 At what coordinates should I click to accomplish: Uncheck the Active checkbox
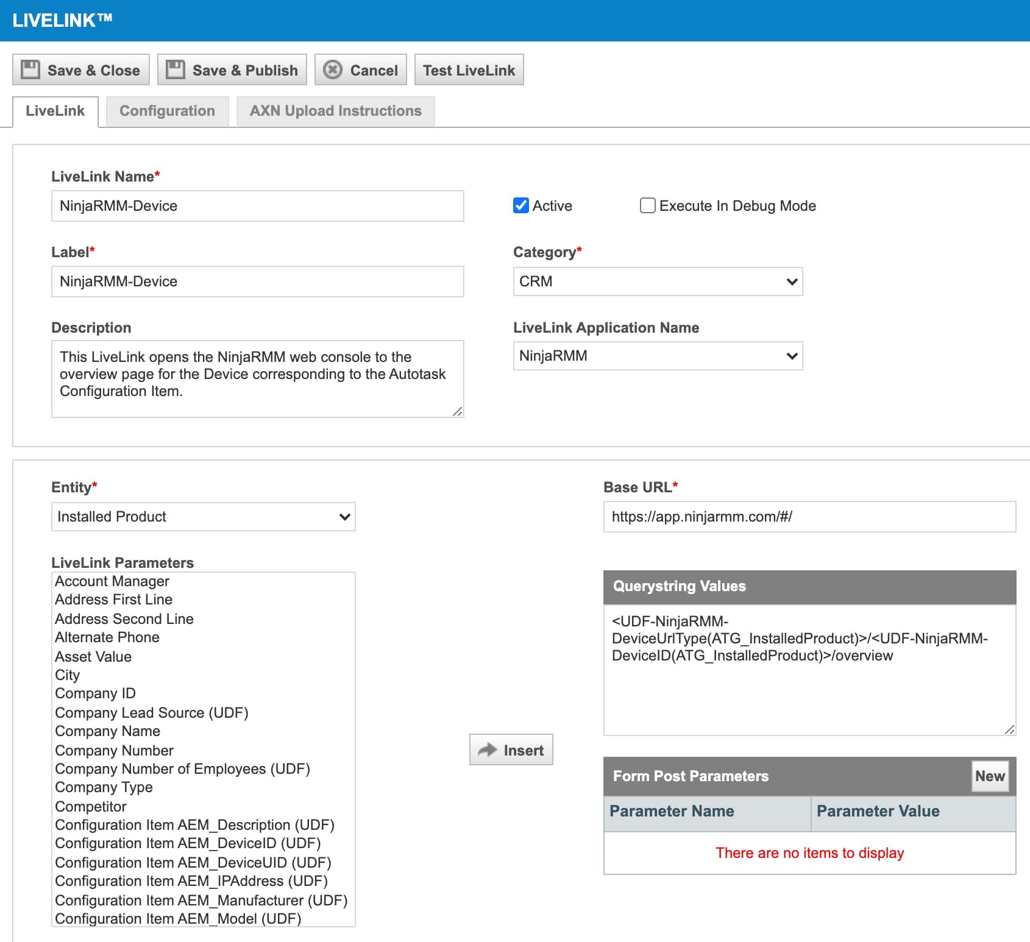[x=521, y=205]
